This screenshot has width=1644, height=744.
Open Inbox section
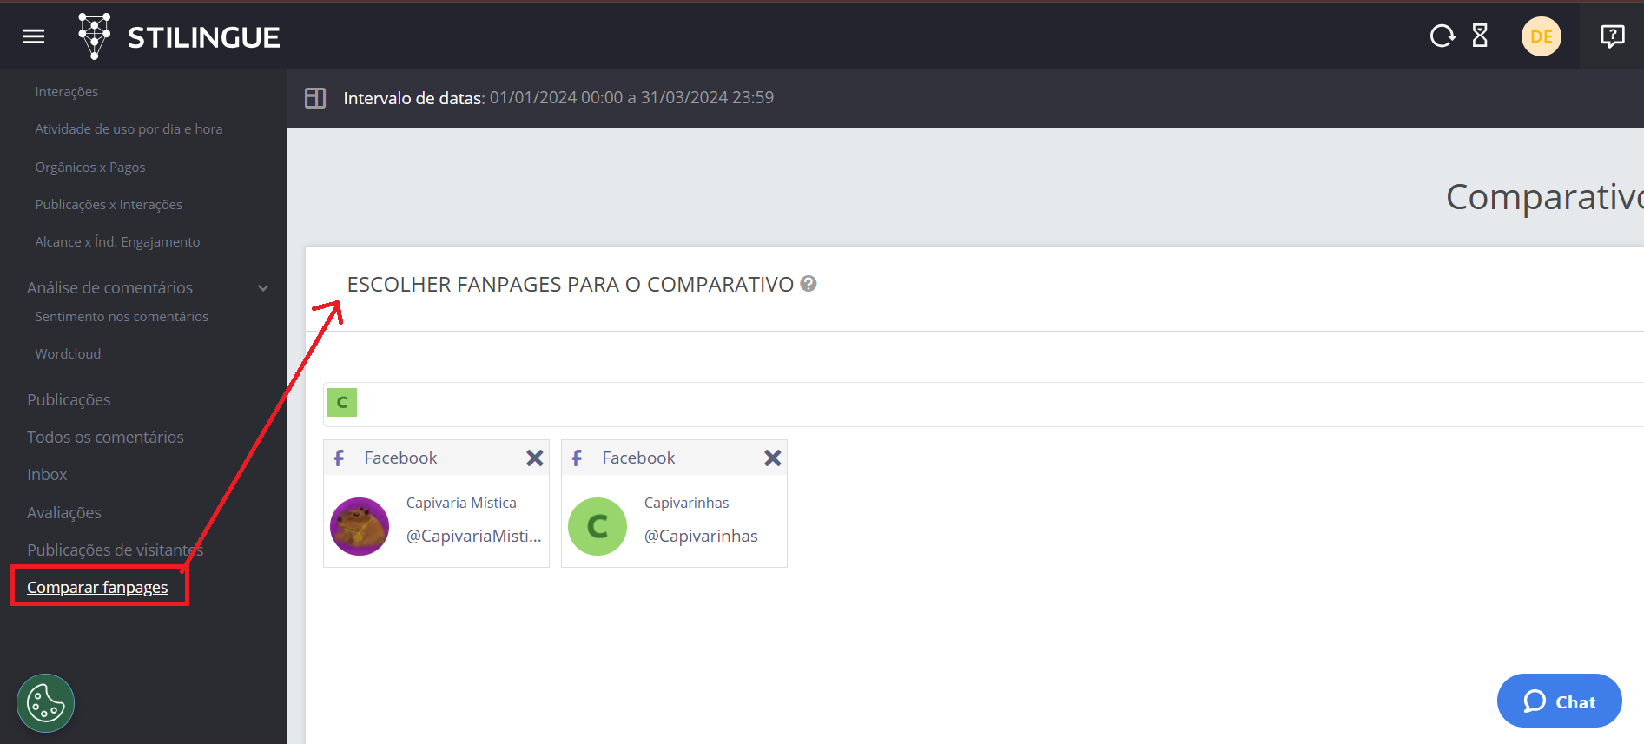click(47, 474)
